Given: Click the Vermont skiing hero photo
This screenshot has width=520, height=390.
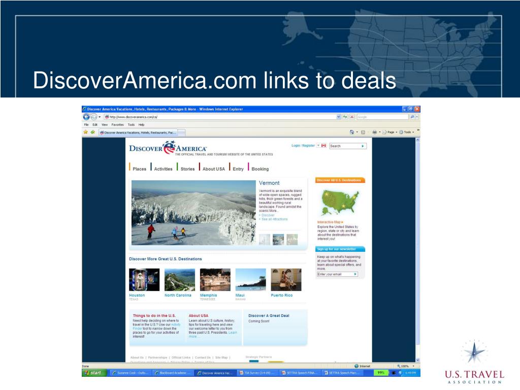Looking at the screenshot, I should point(193,213).
